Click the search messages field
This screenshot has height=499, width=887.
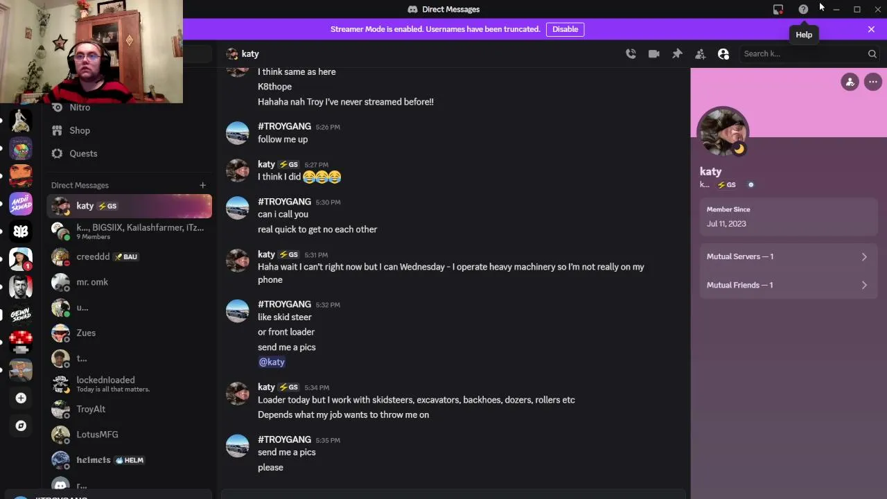pyautogui.click(x=804, y=54)
